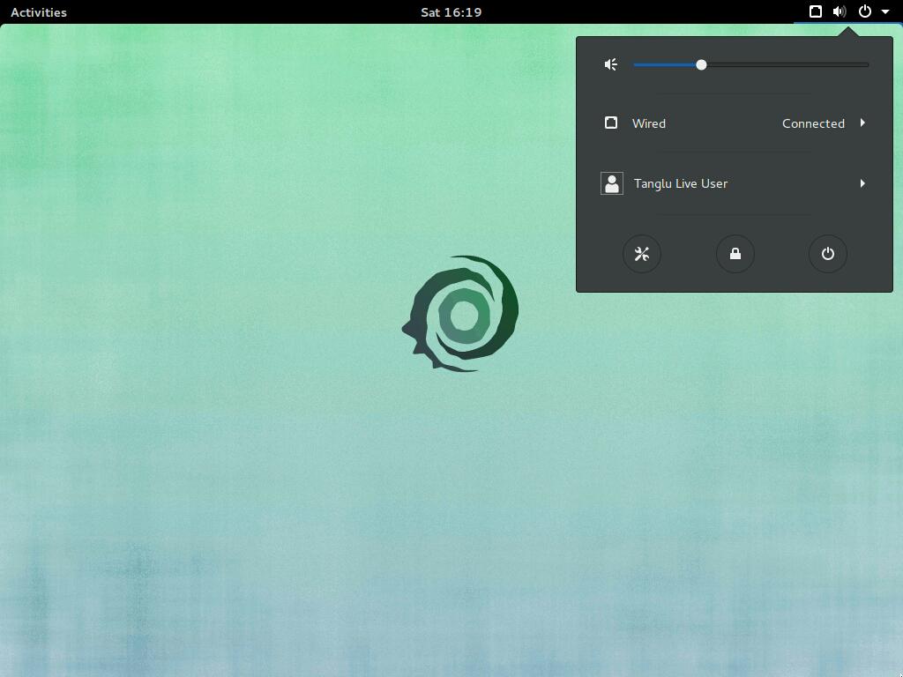
Task: Expand the Wired Connected submenu arrow
Action: tap(862, 123)
